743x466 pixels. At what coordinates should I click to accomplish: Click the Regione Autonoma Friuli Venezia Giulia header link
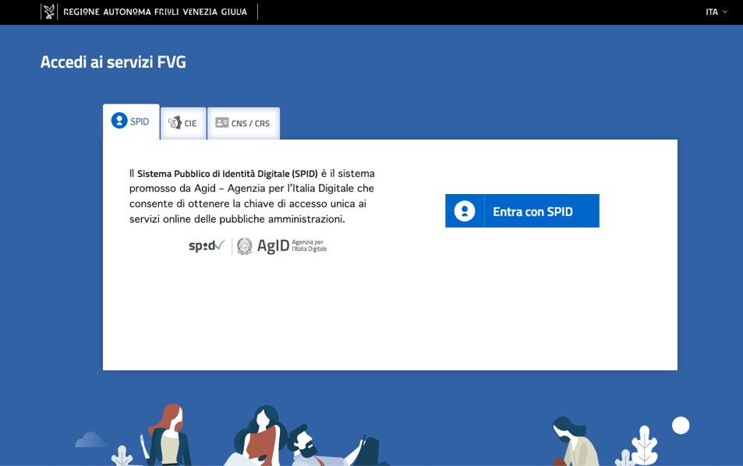156,12
